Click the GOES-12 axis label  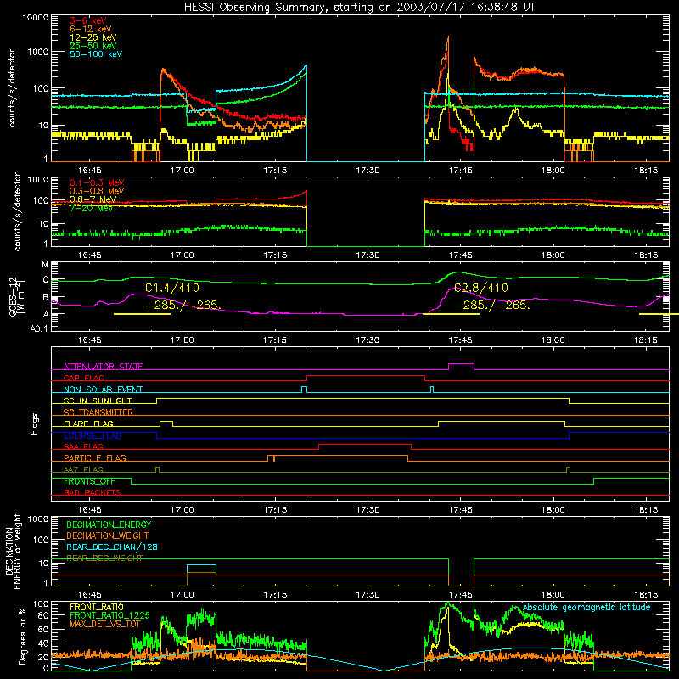13,296
